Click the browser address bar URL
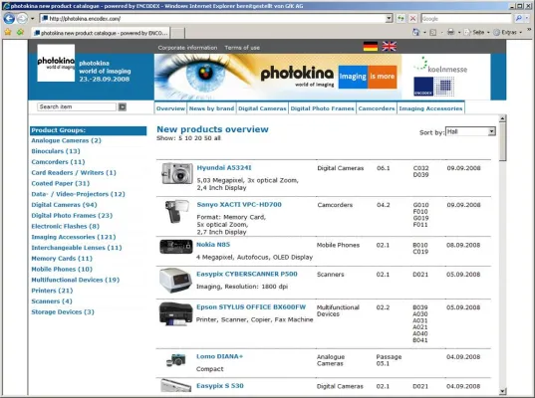The image size is (535, 398). 213,18
